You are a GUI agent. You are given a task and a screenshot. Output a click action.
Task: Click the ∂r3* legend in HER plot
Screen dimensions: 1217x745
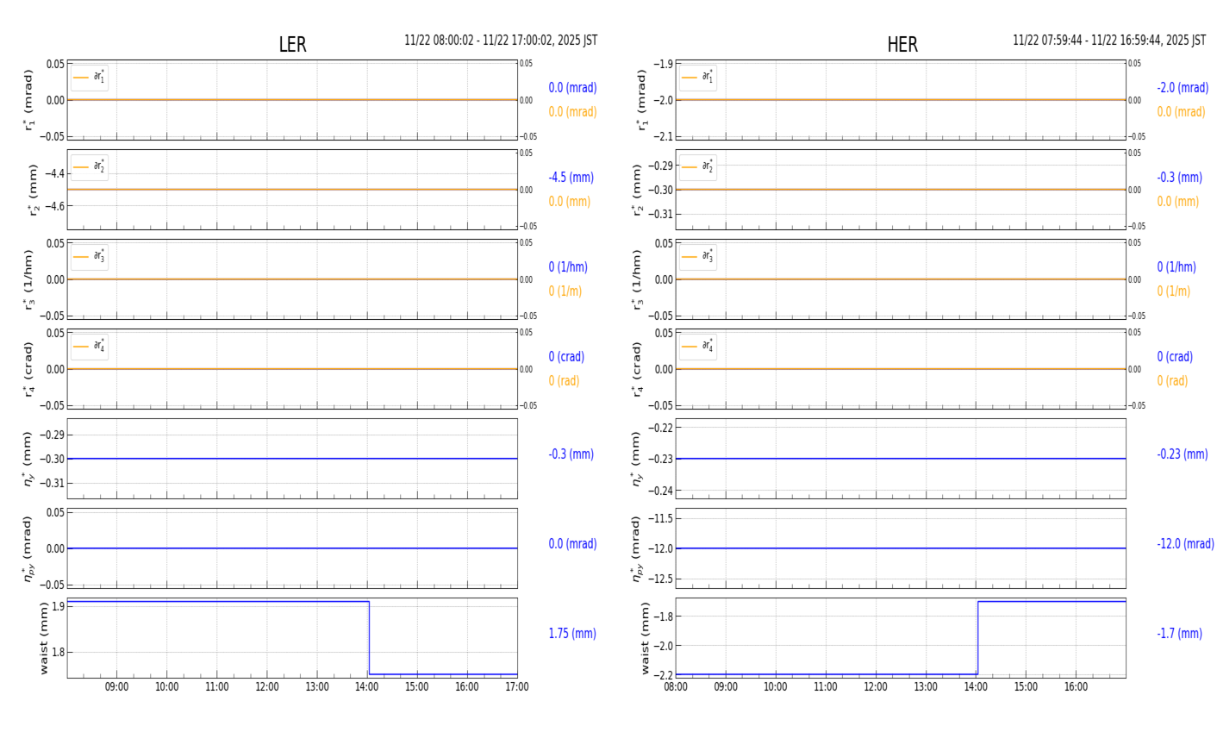coord(697,257)
